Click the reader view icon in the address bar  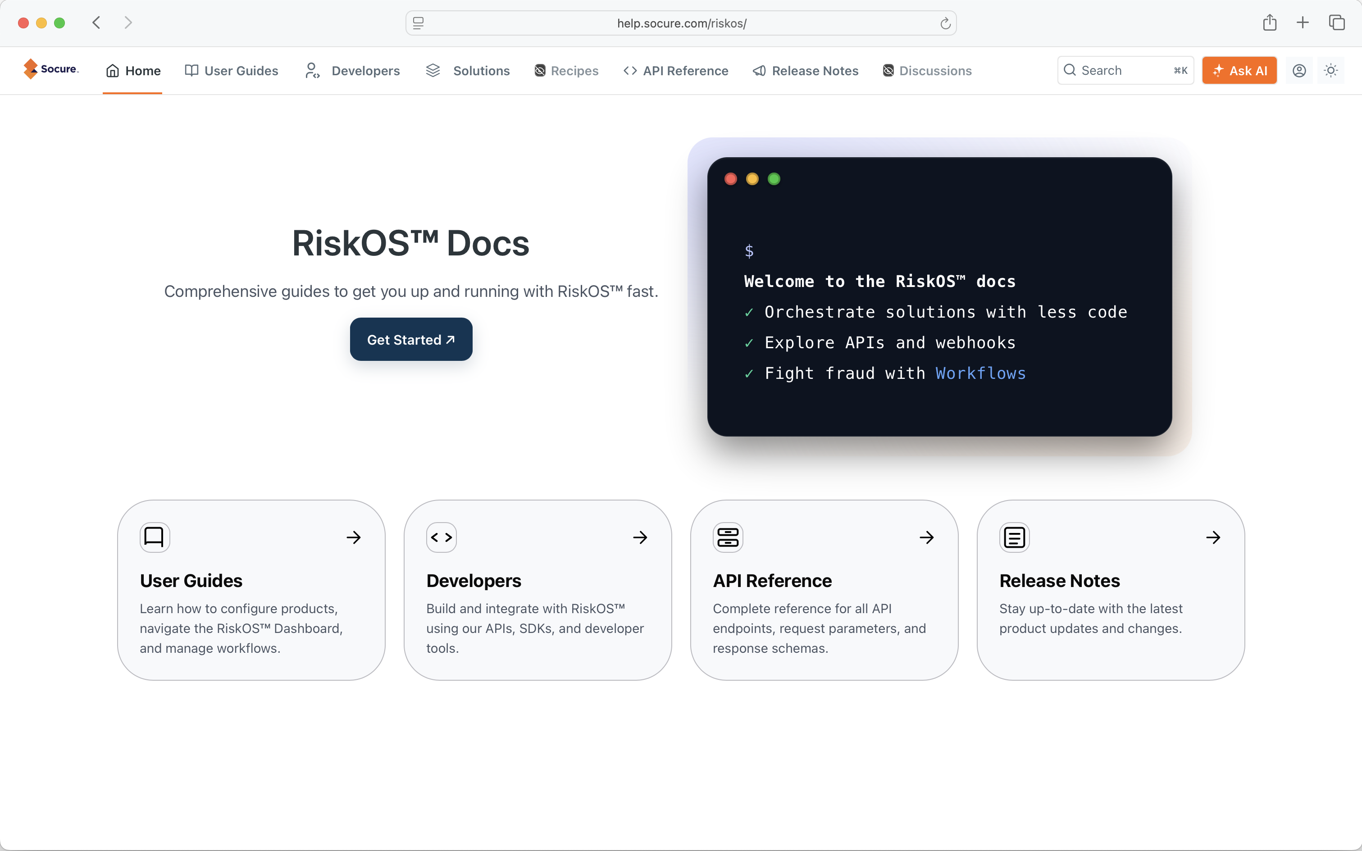click(419, 23)
